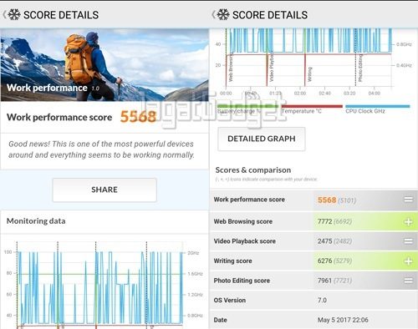
Task: Open the DETAILED GRAPH button
Action: (x=262, y=139)
